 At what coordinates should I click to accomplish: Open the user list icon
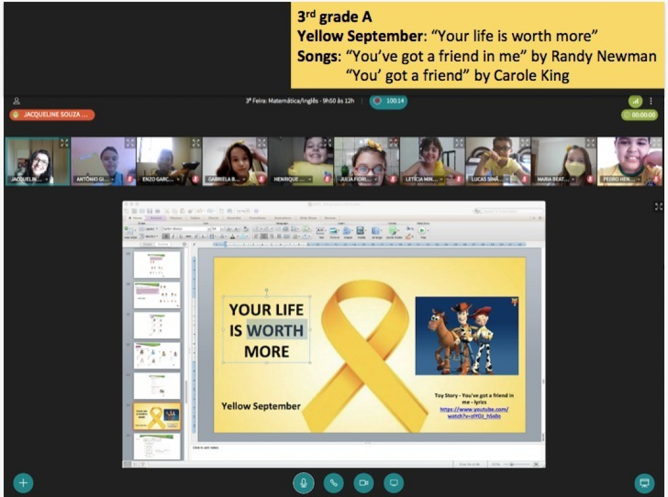point(17,101)
